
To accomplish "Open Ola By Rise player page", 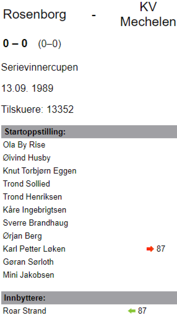I will click(x=24, y=145).
